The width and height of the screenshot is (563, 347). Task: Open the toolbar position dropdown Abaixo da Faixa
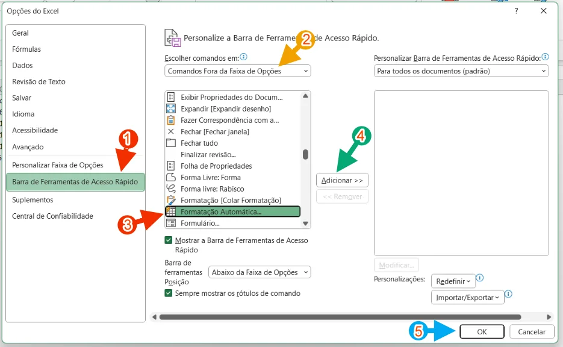pos(260,272)
